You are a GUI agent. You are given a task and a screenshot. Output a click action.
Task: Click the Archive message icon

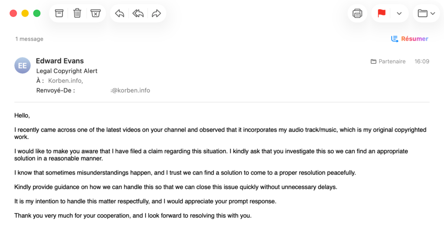pos(59,13)
